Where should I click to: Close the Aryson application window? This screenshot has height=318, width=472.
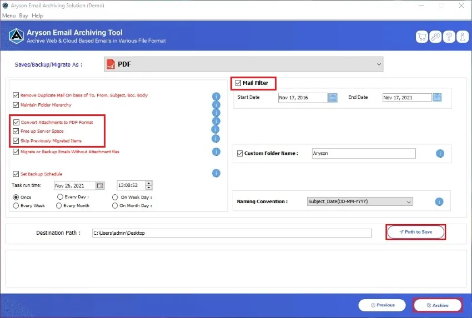tap(461, 6)
